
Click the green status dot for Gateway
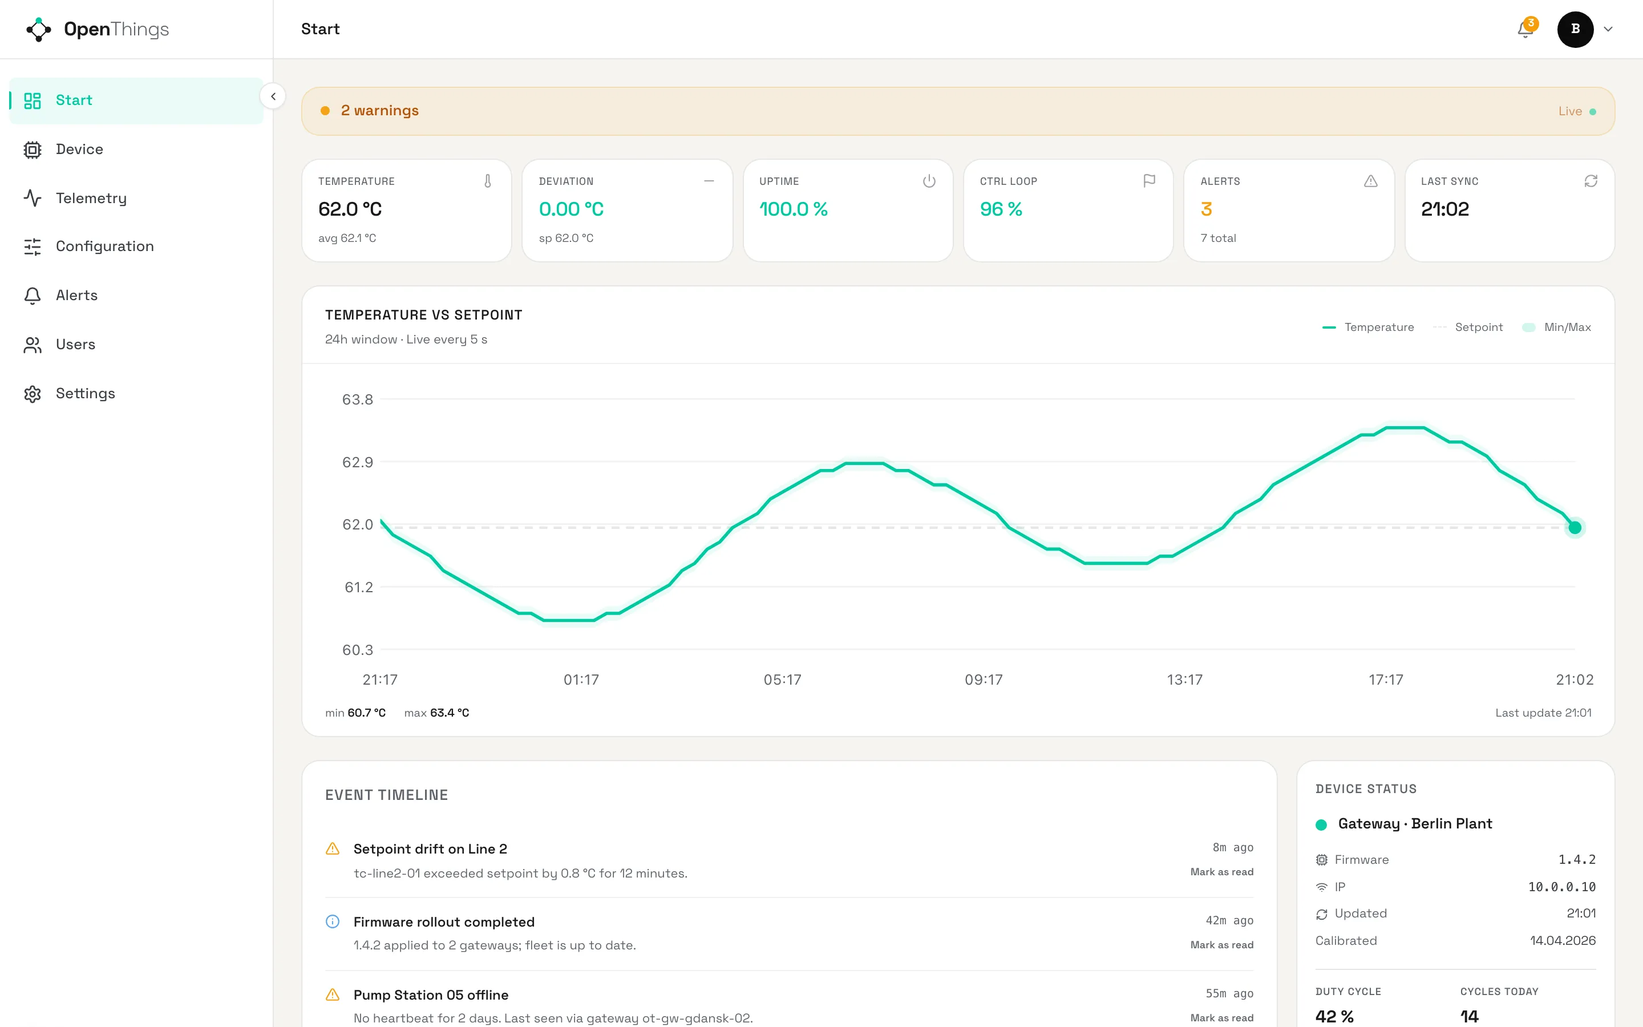[x=1321, y=824]
